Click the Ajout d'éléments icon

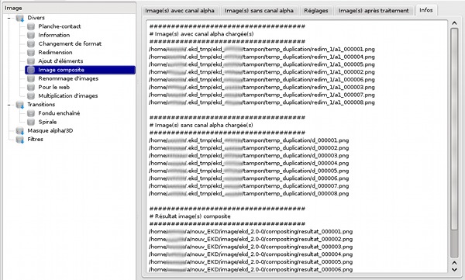[31, 61]
